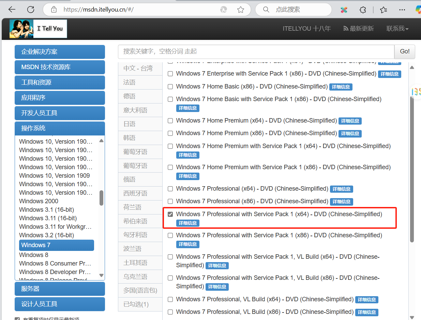Check Windows 7 Professional with SP1 (x86) checkbox

pos(170,236)
